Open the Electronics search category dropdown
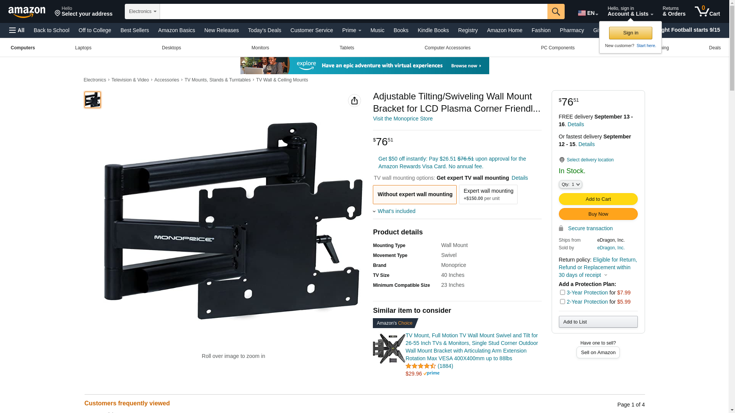The height and width of the screenshot is (413, 735). point(142,11)
